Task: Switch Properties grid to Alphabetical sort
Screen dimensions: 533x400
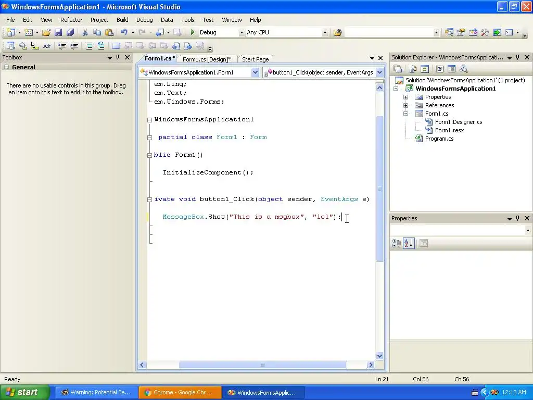Action: (x=409, y=243)
